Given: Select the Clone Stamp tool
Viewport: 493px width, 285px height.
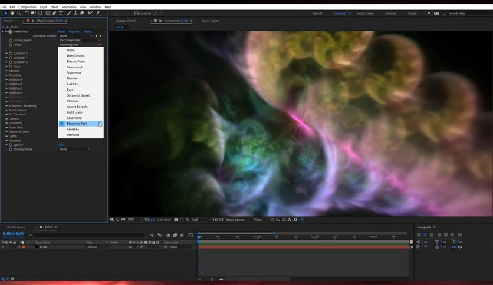Looking at the screenshot, I should (75, 13).
